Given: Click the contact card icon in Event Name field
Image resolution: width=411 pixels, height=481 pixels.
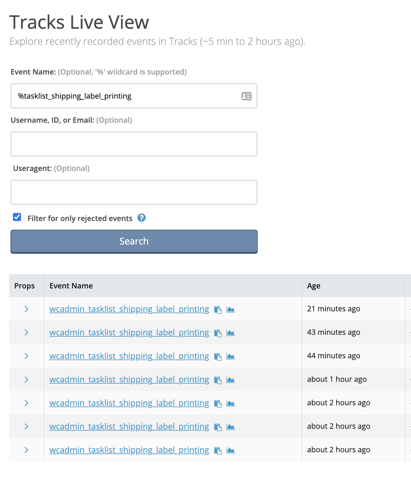Looking at the screenshot, I should [247, 96].
